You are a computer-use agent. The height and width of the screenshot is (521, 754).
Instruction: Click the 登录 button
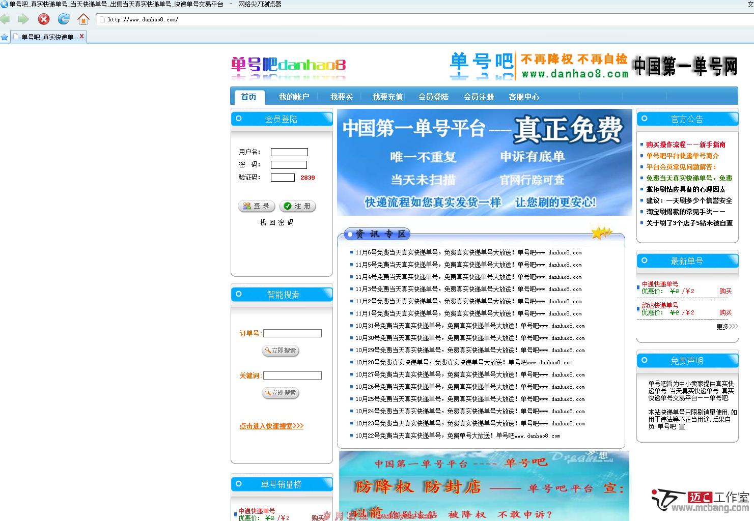(x=257, y=206)
